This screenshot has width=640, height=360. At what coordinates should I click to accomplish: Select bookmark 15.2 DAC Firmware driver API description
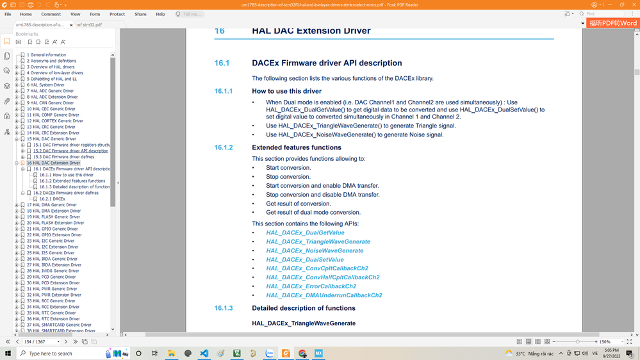(x=70, y=151)
